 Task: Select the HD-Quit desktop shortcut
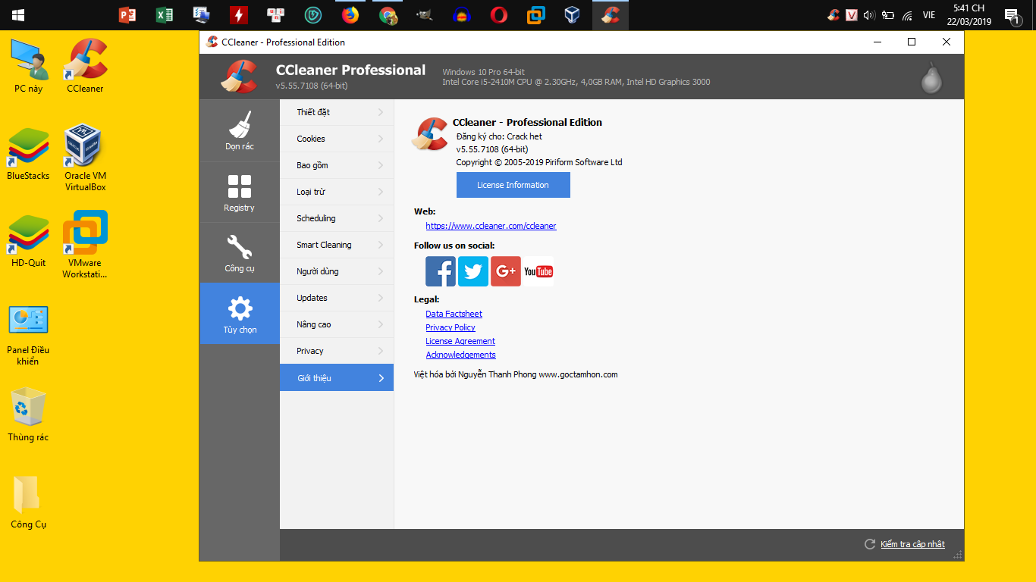pyautogui.click(x=28, y=240)
